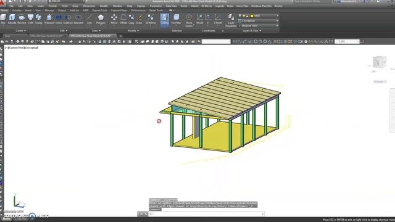395x222 pixels.
Task: Pick the Erase tool
Action: [139, 19]
